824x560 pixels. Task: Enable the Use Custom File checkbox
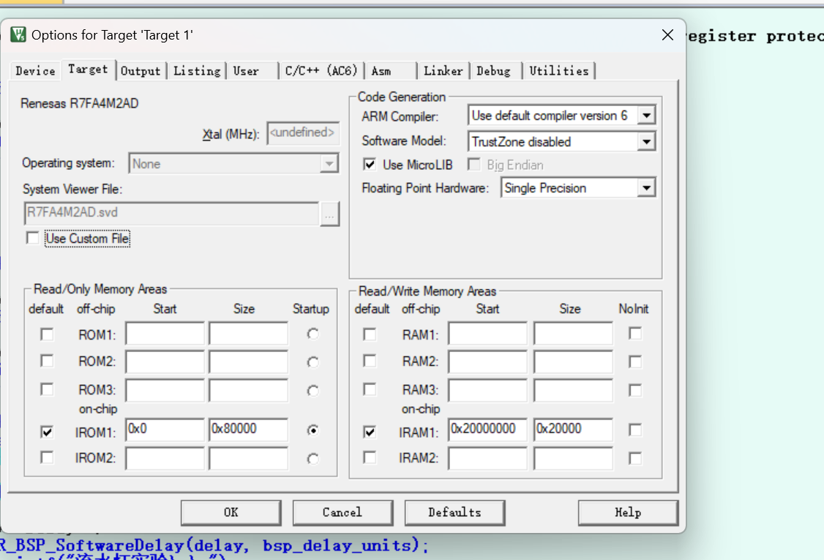(x=33, y=238)
